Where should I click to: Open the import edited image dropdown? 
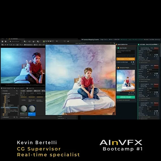pyautogui.click(x=130, y=62)
